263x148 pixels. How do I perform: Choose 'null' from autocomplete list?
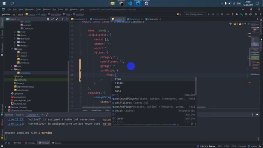coord(153,91)
